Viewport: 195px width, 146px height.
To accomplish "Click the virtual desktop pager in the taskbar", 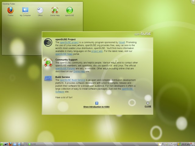I will [24, 144].
